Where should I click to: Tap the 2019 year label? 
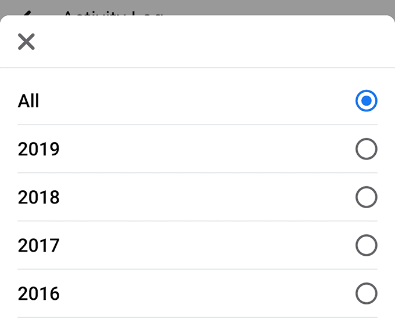[x=38, y=149]
